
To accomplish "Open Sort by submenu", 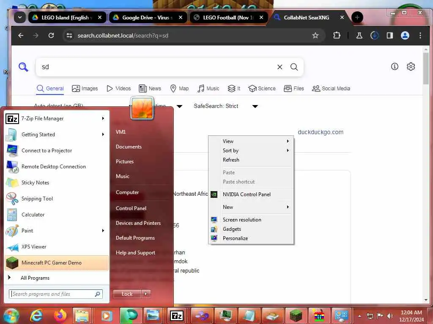I will [251, 151].
